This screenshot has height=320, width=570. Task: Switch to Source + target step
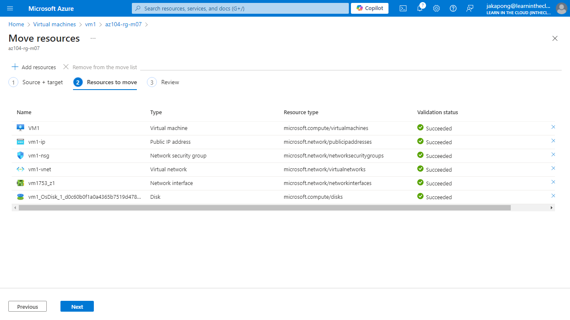tap(36, 82)
